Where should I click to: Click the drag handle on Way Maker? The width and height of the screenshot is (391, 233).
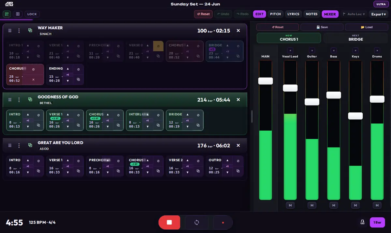pyautogui.click(x=10, y=31)
